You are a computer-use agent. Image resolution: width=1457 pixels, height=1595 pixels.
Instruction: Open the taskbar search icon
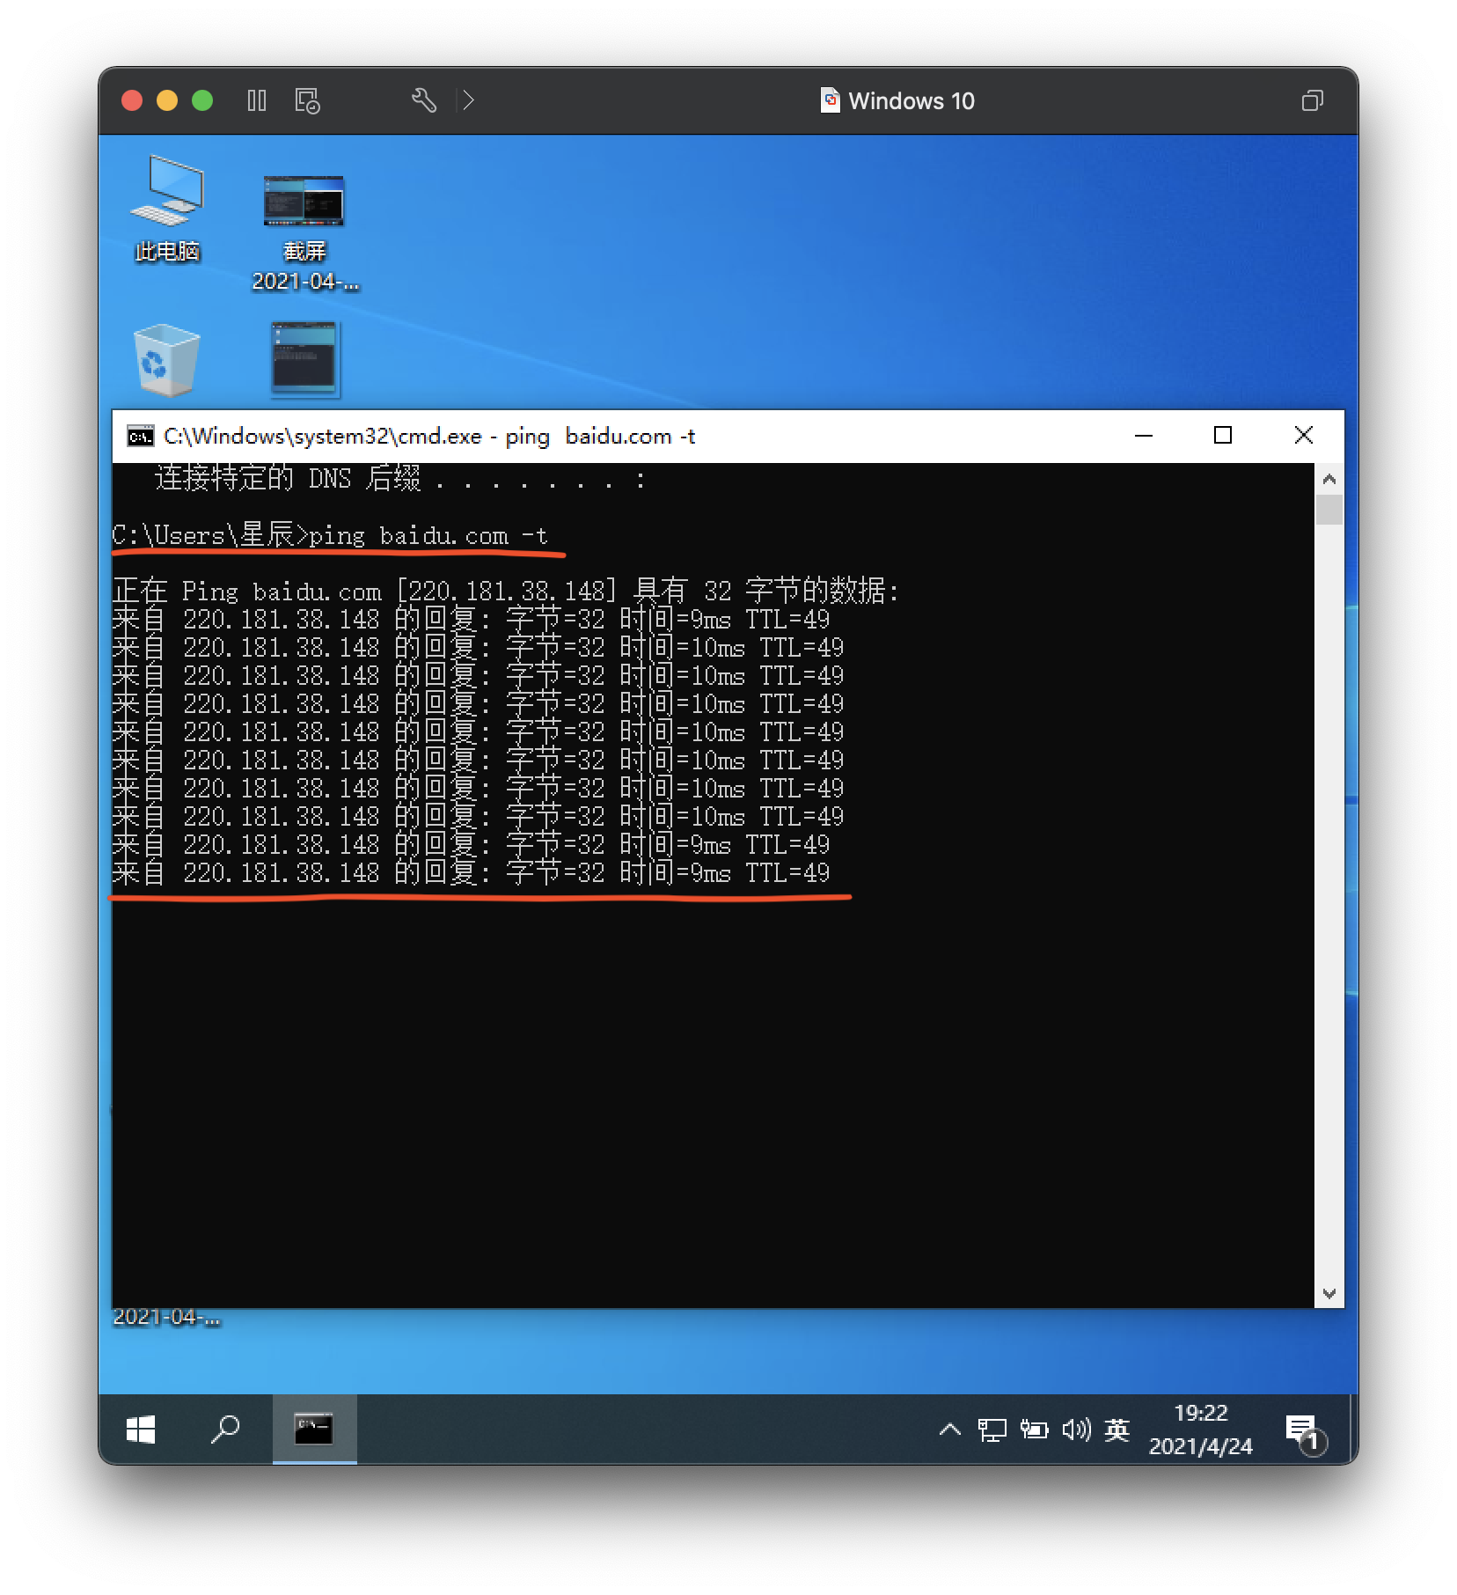point(226,1429)
